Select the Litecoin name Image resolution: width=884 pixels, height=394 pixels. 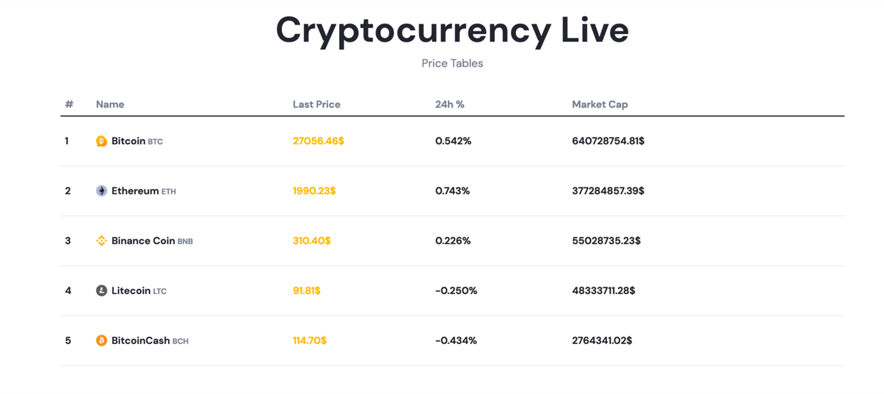pos(131,290)
